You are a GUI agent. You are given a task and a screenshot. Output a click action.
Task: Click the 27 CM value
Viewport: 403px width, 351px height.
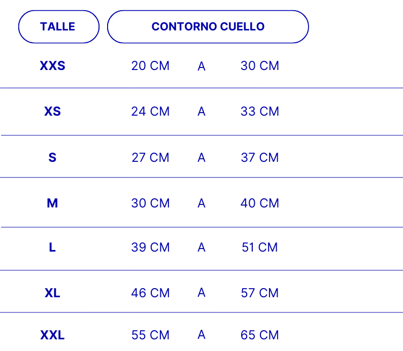pos(150,158)
